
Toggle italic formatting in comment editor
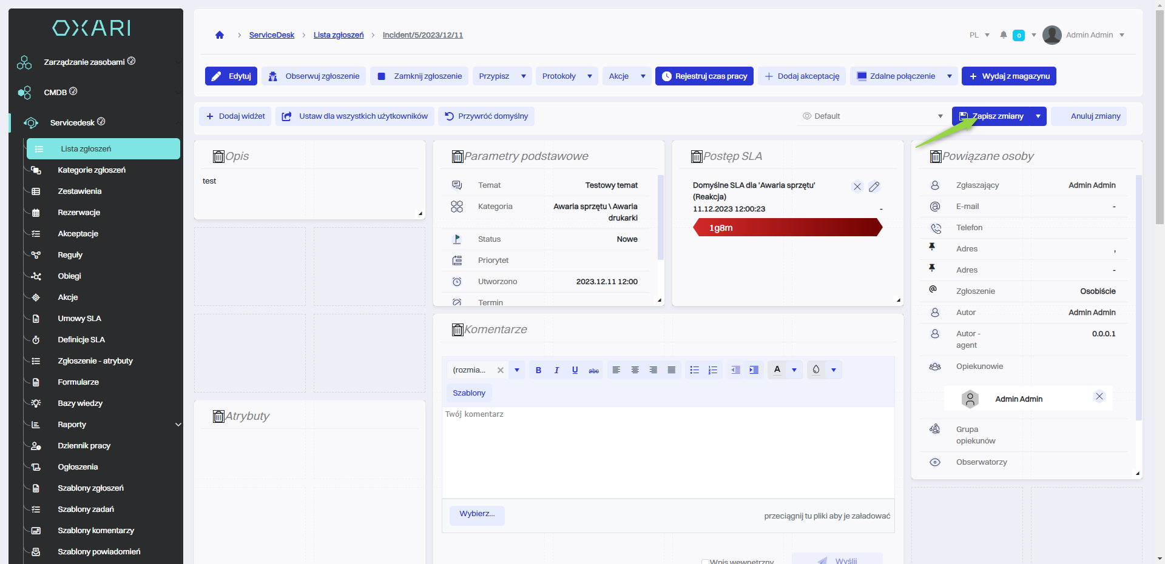(x=556, y=370)
